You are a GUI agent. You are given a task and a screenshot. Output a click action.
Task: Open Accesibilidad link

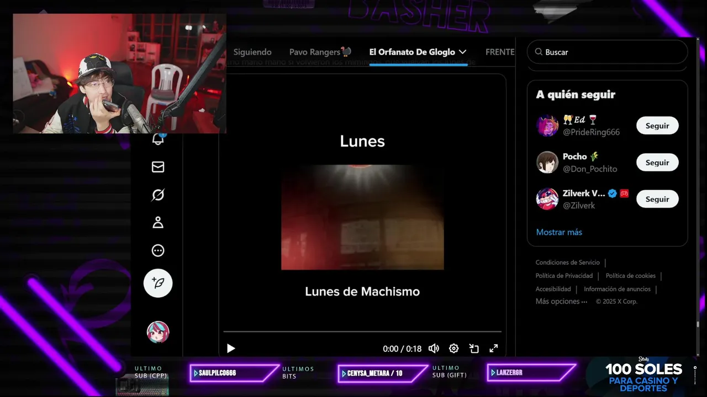pos(553,289)
